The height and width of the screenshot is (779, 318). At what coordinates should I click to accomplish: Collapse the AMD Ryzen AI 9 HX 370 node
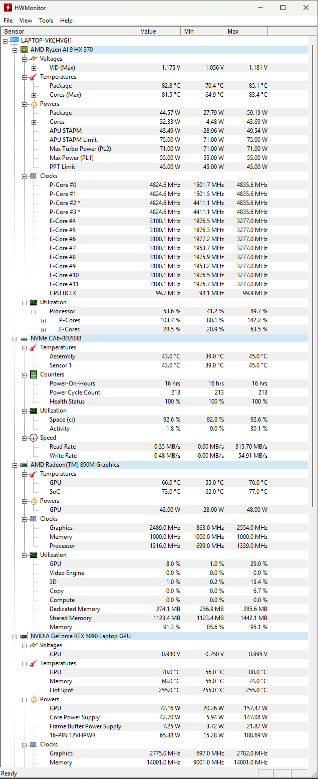point(15,50)
